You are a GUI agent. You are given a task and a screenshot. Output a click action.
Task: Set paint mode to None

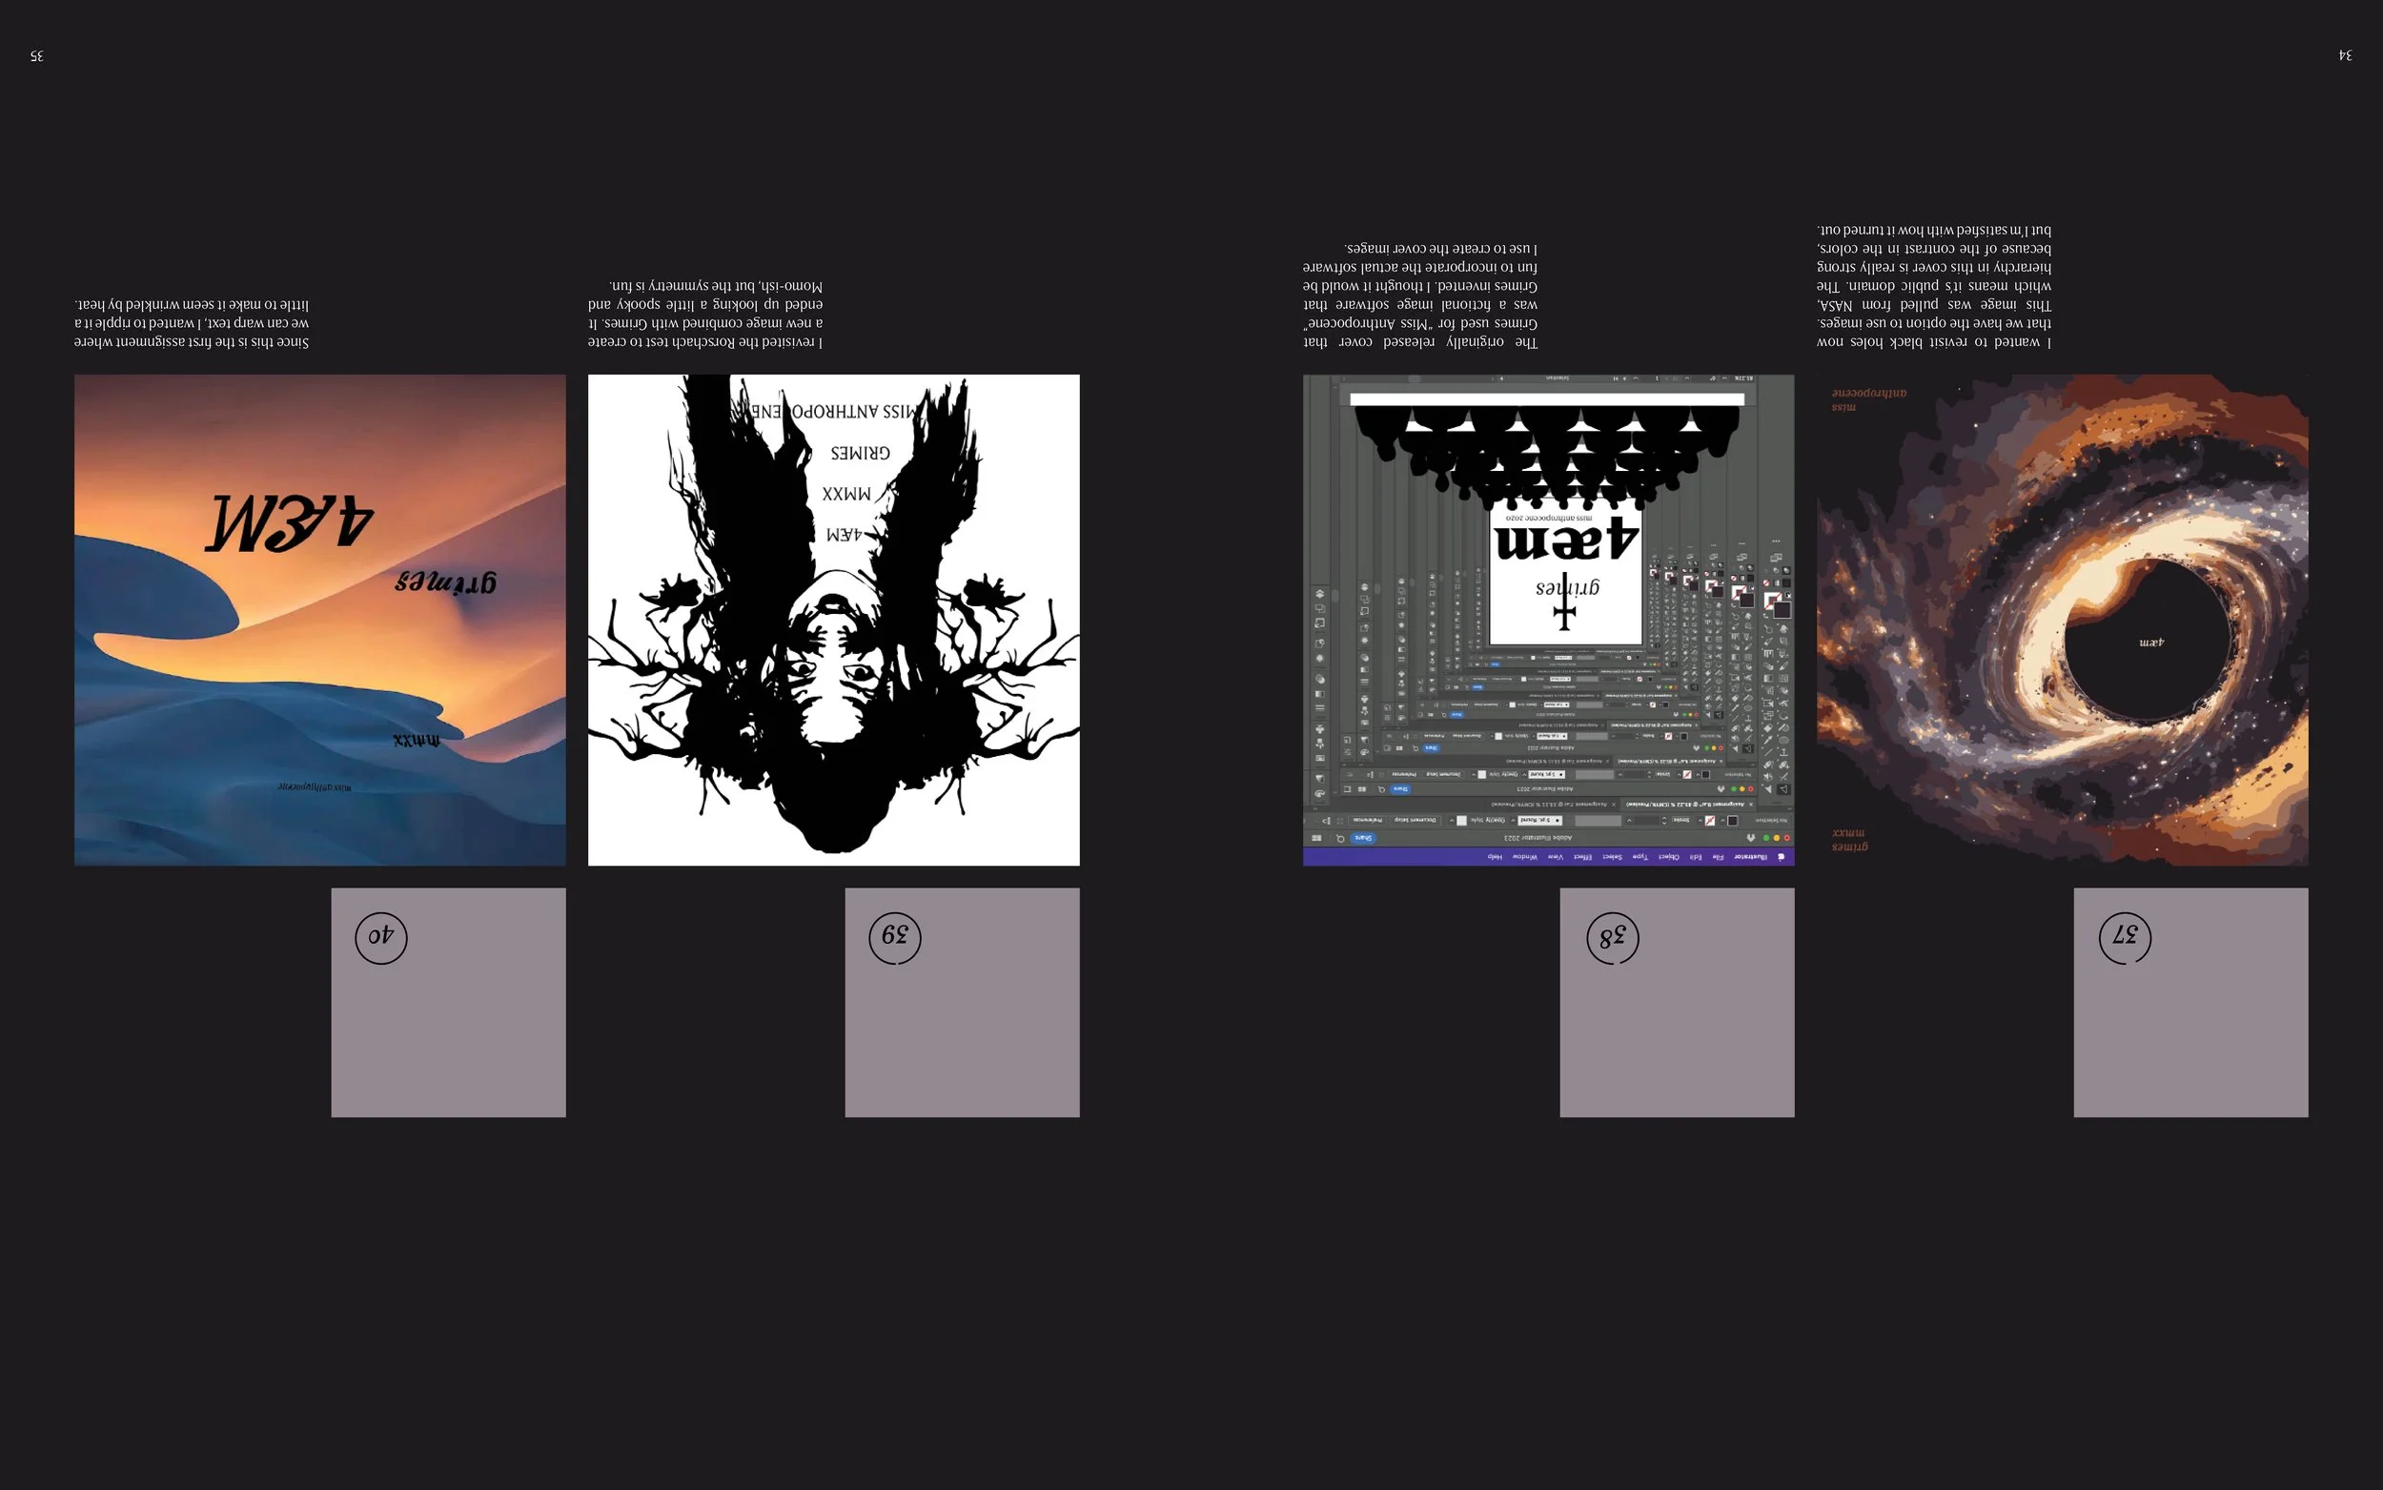click(x=1766, y=583)
